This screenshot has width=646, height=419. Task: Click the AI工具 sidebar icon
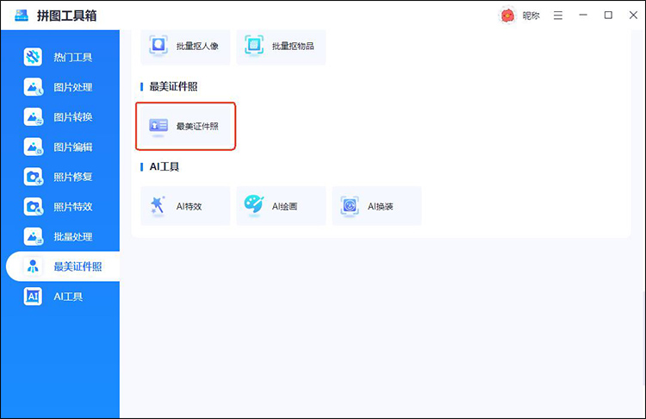(33, 296)
